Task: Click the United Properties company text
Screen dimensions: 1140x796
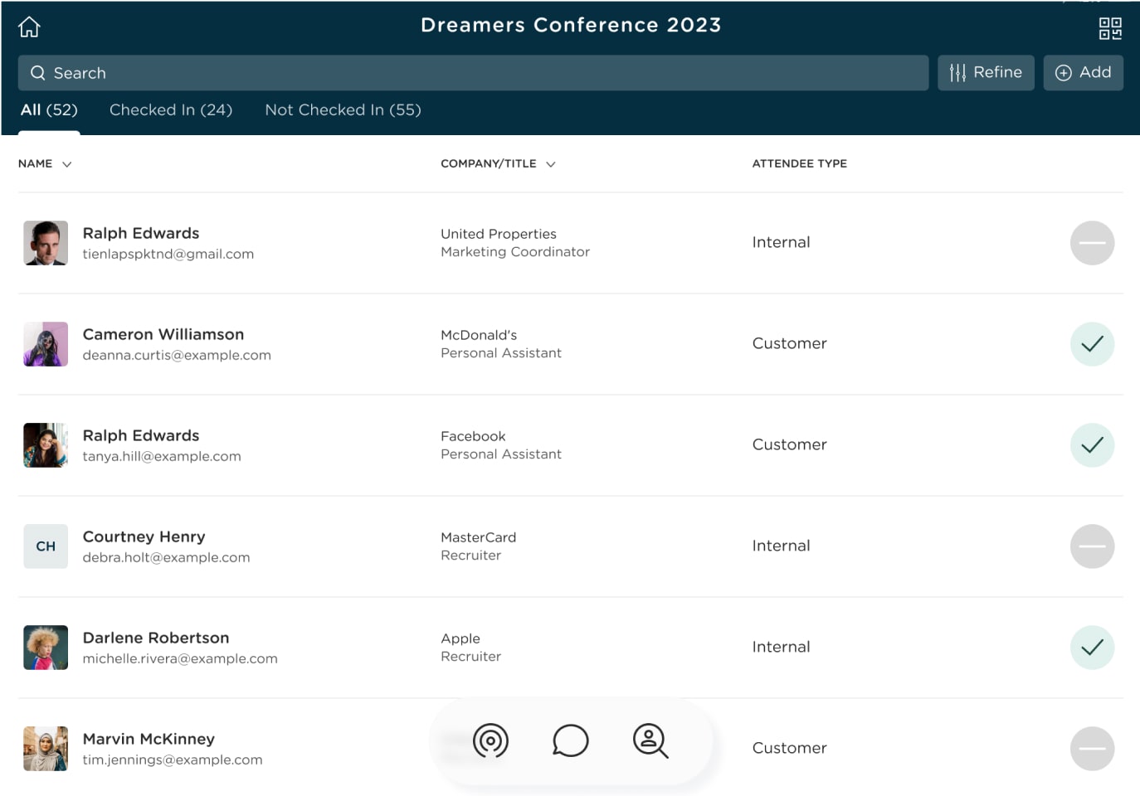Action: pos(499,234)
